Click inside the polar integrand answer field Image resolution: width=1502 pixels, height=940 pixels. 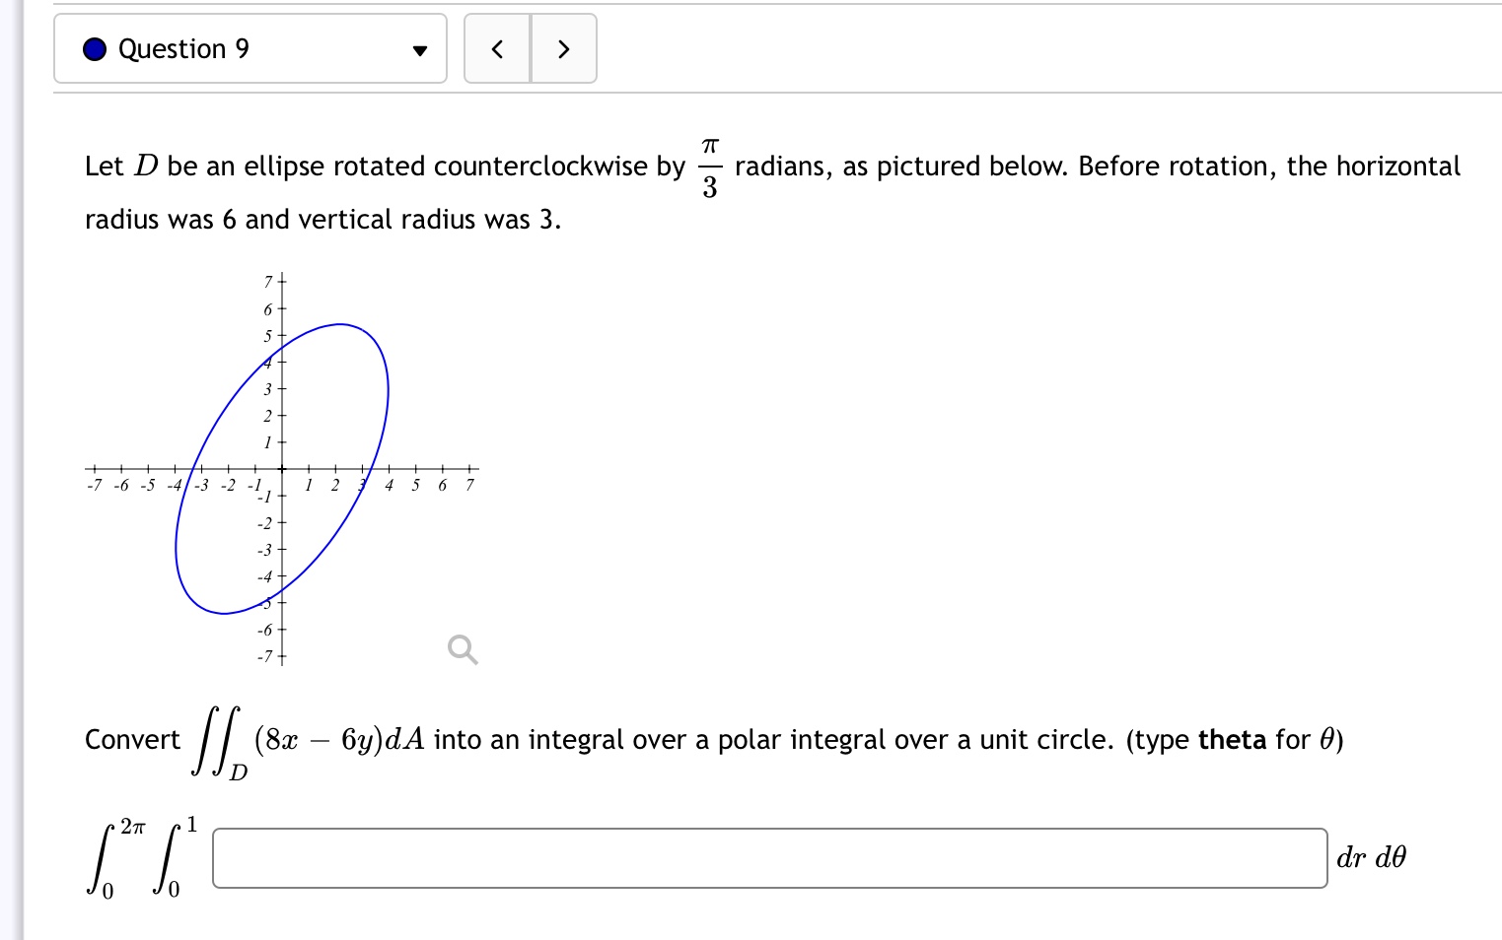[x=769, y=857]
